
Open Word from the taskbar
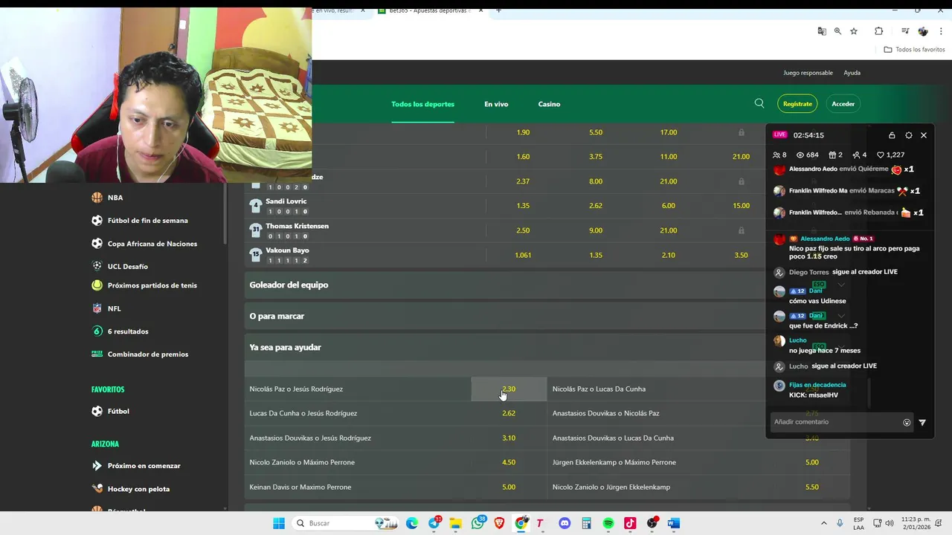click(x=674, y=523)
